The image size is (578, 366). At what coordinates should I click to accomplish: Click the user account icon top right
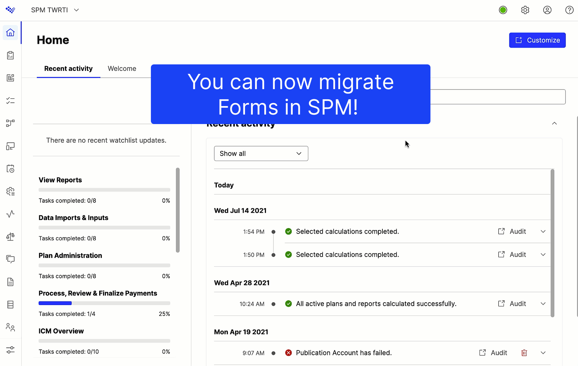tap(547, 10)
